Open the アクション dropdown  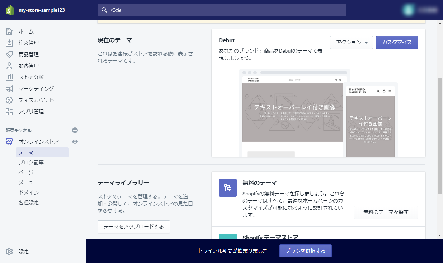tap(352, 43)
